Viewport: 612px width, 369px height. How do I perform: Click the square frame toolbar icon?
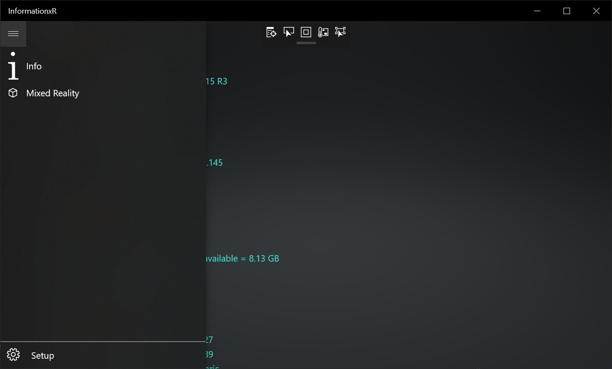click(306, 32)
